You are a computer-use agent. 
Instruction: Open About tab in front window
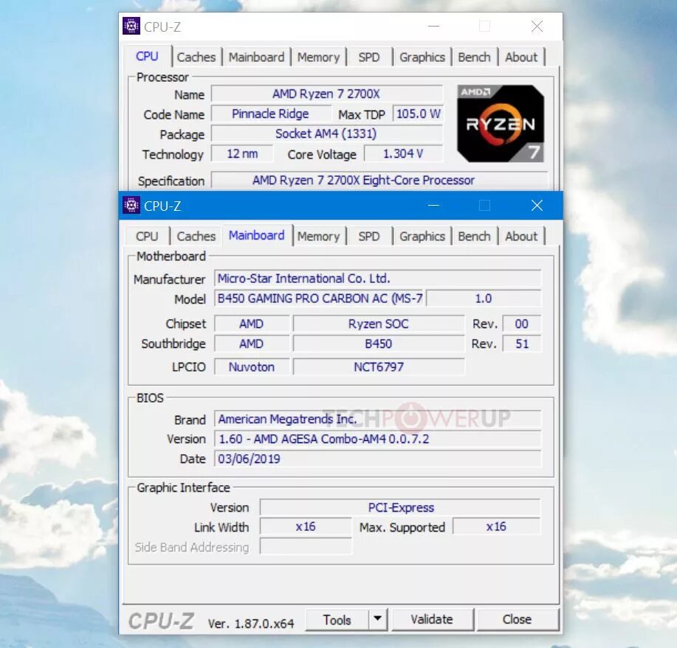point(521,236)
